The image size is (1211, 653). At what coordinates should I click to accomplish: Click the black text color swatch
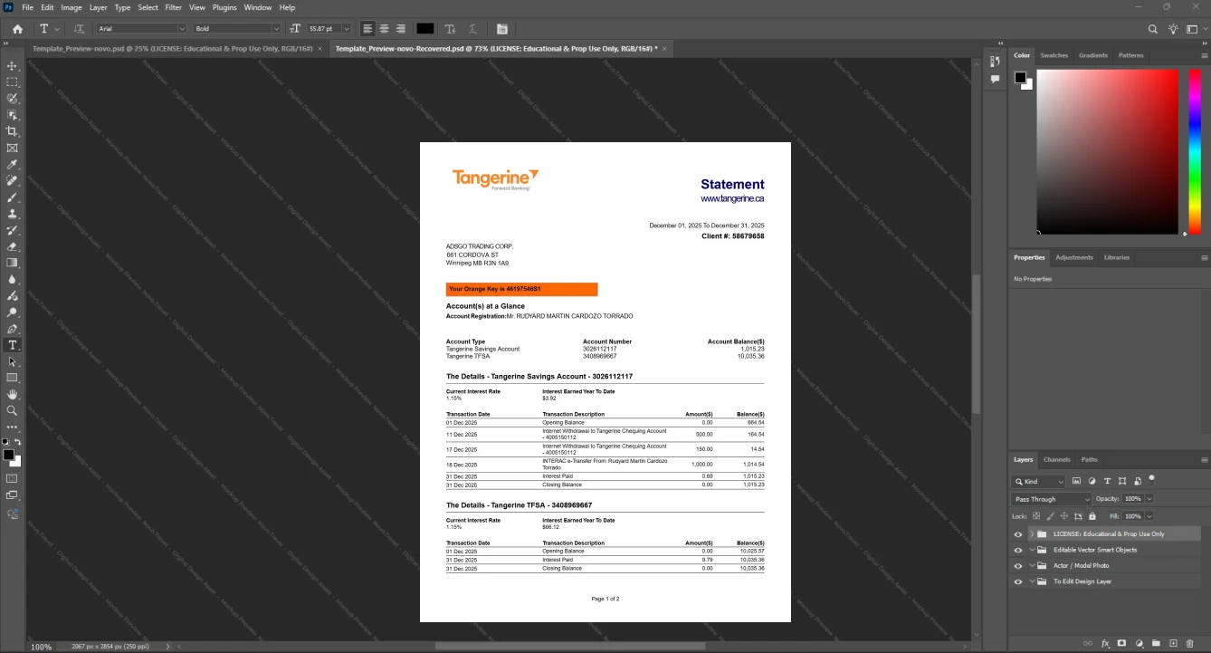click(424, 29)
